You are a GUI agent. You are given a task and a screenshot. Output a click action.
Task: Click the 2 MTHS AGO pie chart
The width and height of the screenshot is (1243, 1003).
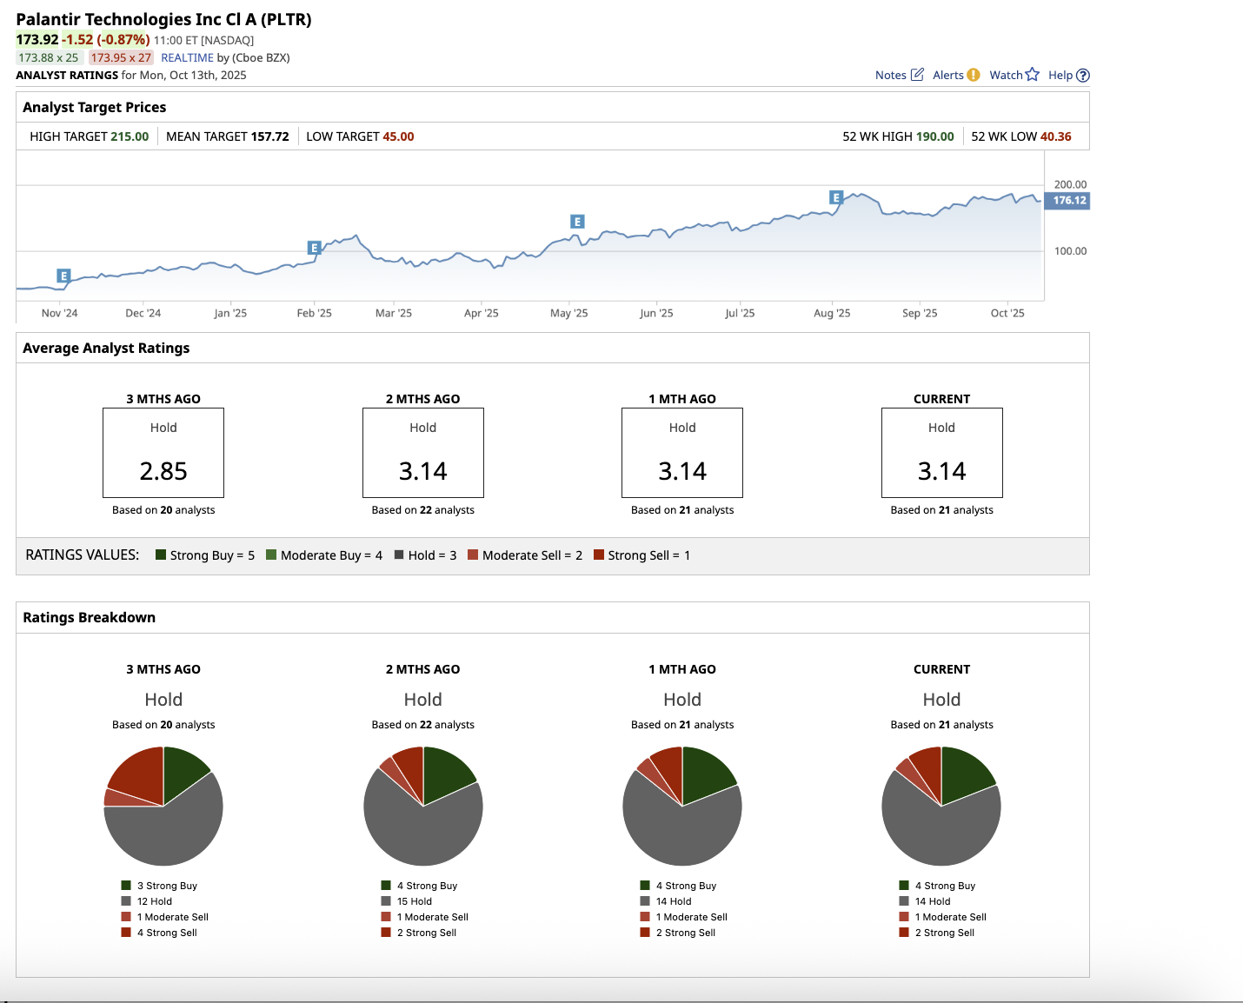(423, 807)
